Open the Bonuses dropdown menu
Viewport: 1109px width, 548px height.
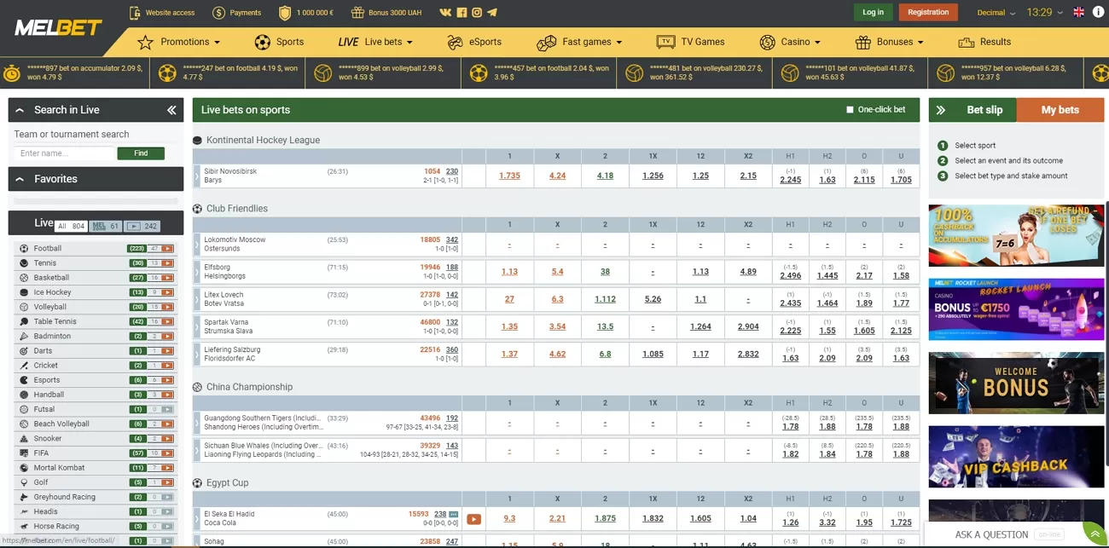pyautogui.click(x=889, y=42)
